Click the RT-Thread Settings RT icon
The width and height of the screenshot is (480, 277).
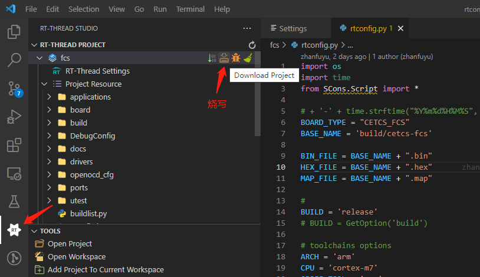57,71
